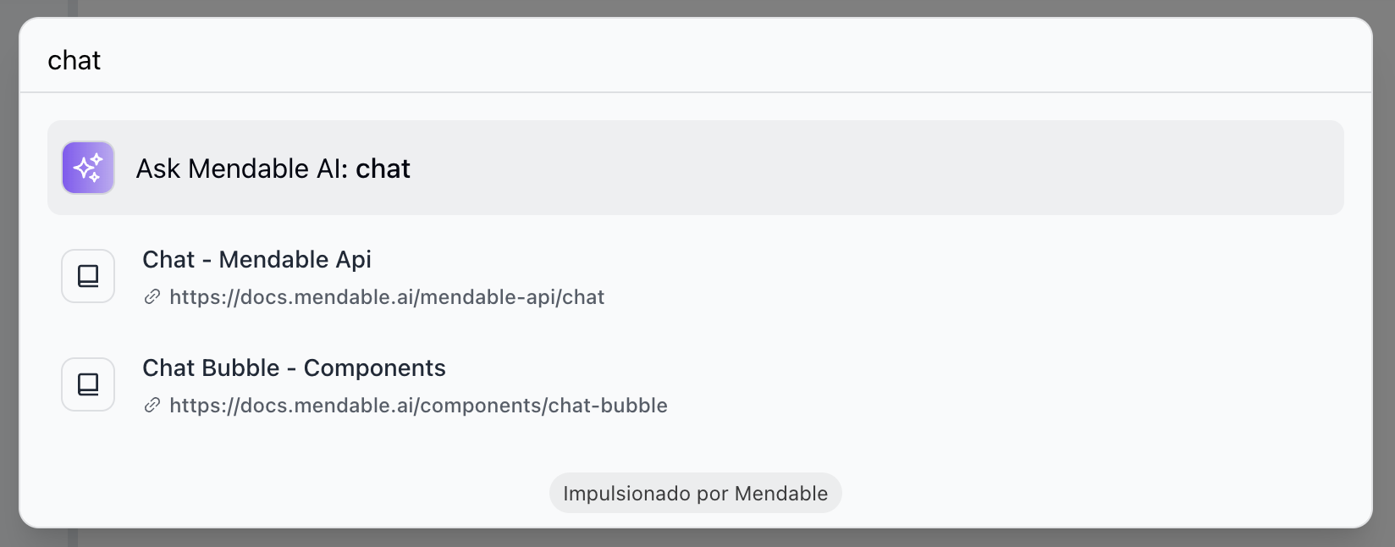Click the purple sparkle Ask AI icon
This screenshot has height=547, width=1395.
(x=88, y=168)
